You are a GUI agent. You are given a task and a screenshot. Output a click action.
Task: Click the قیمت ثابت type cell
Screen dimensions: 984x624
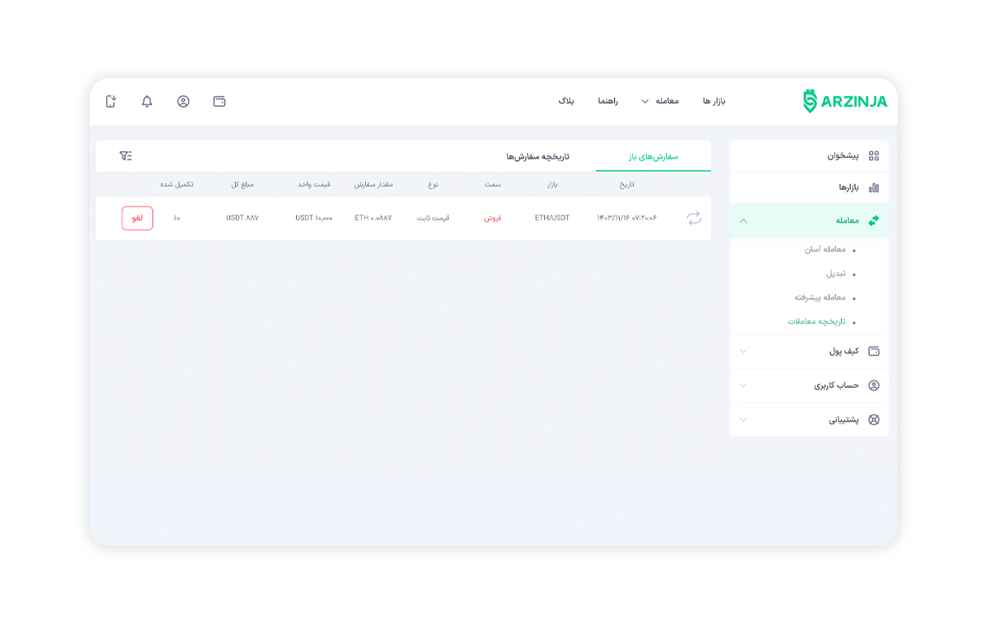click(433, 218)
